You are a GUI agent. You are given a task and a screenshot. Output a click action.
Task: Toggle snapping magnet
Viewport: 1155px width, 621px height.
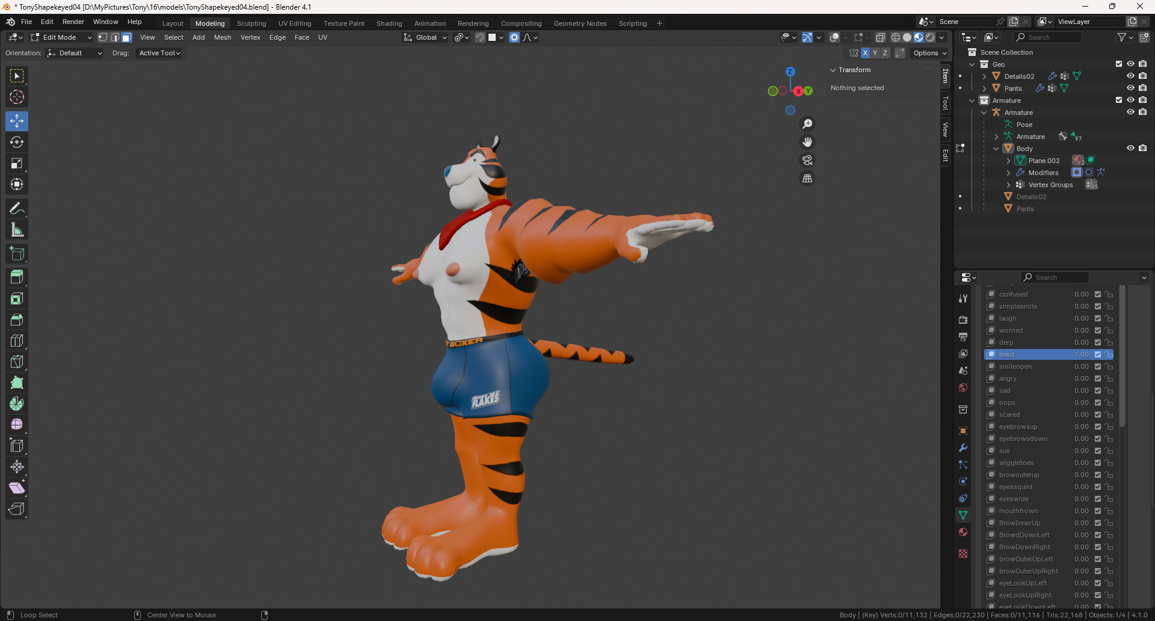tap(479, 37)
